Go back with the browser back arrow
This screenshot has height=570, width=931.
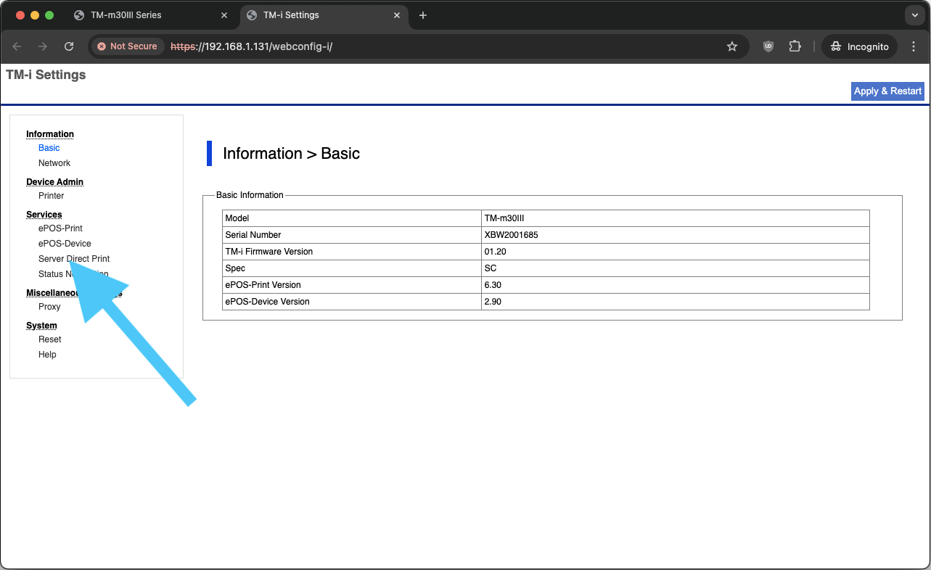point(17,46)
